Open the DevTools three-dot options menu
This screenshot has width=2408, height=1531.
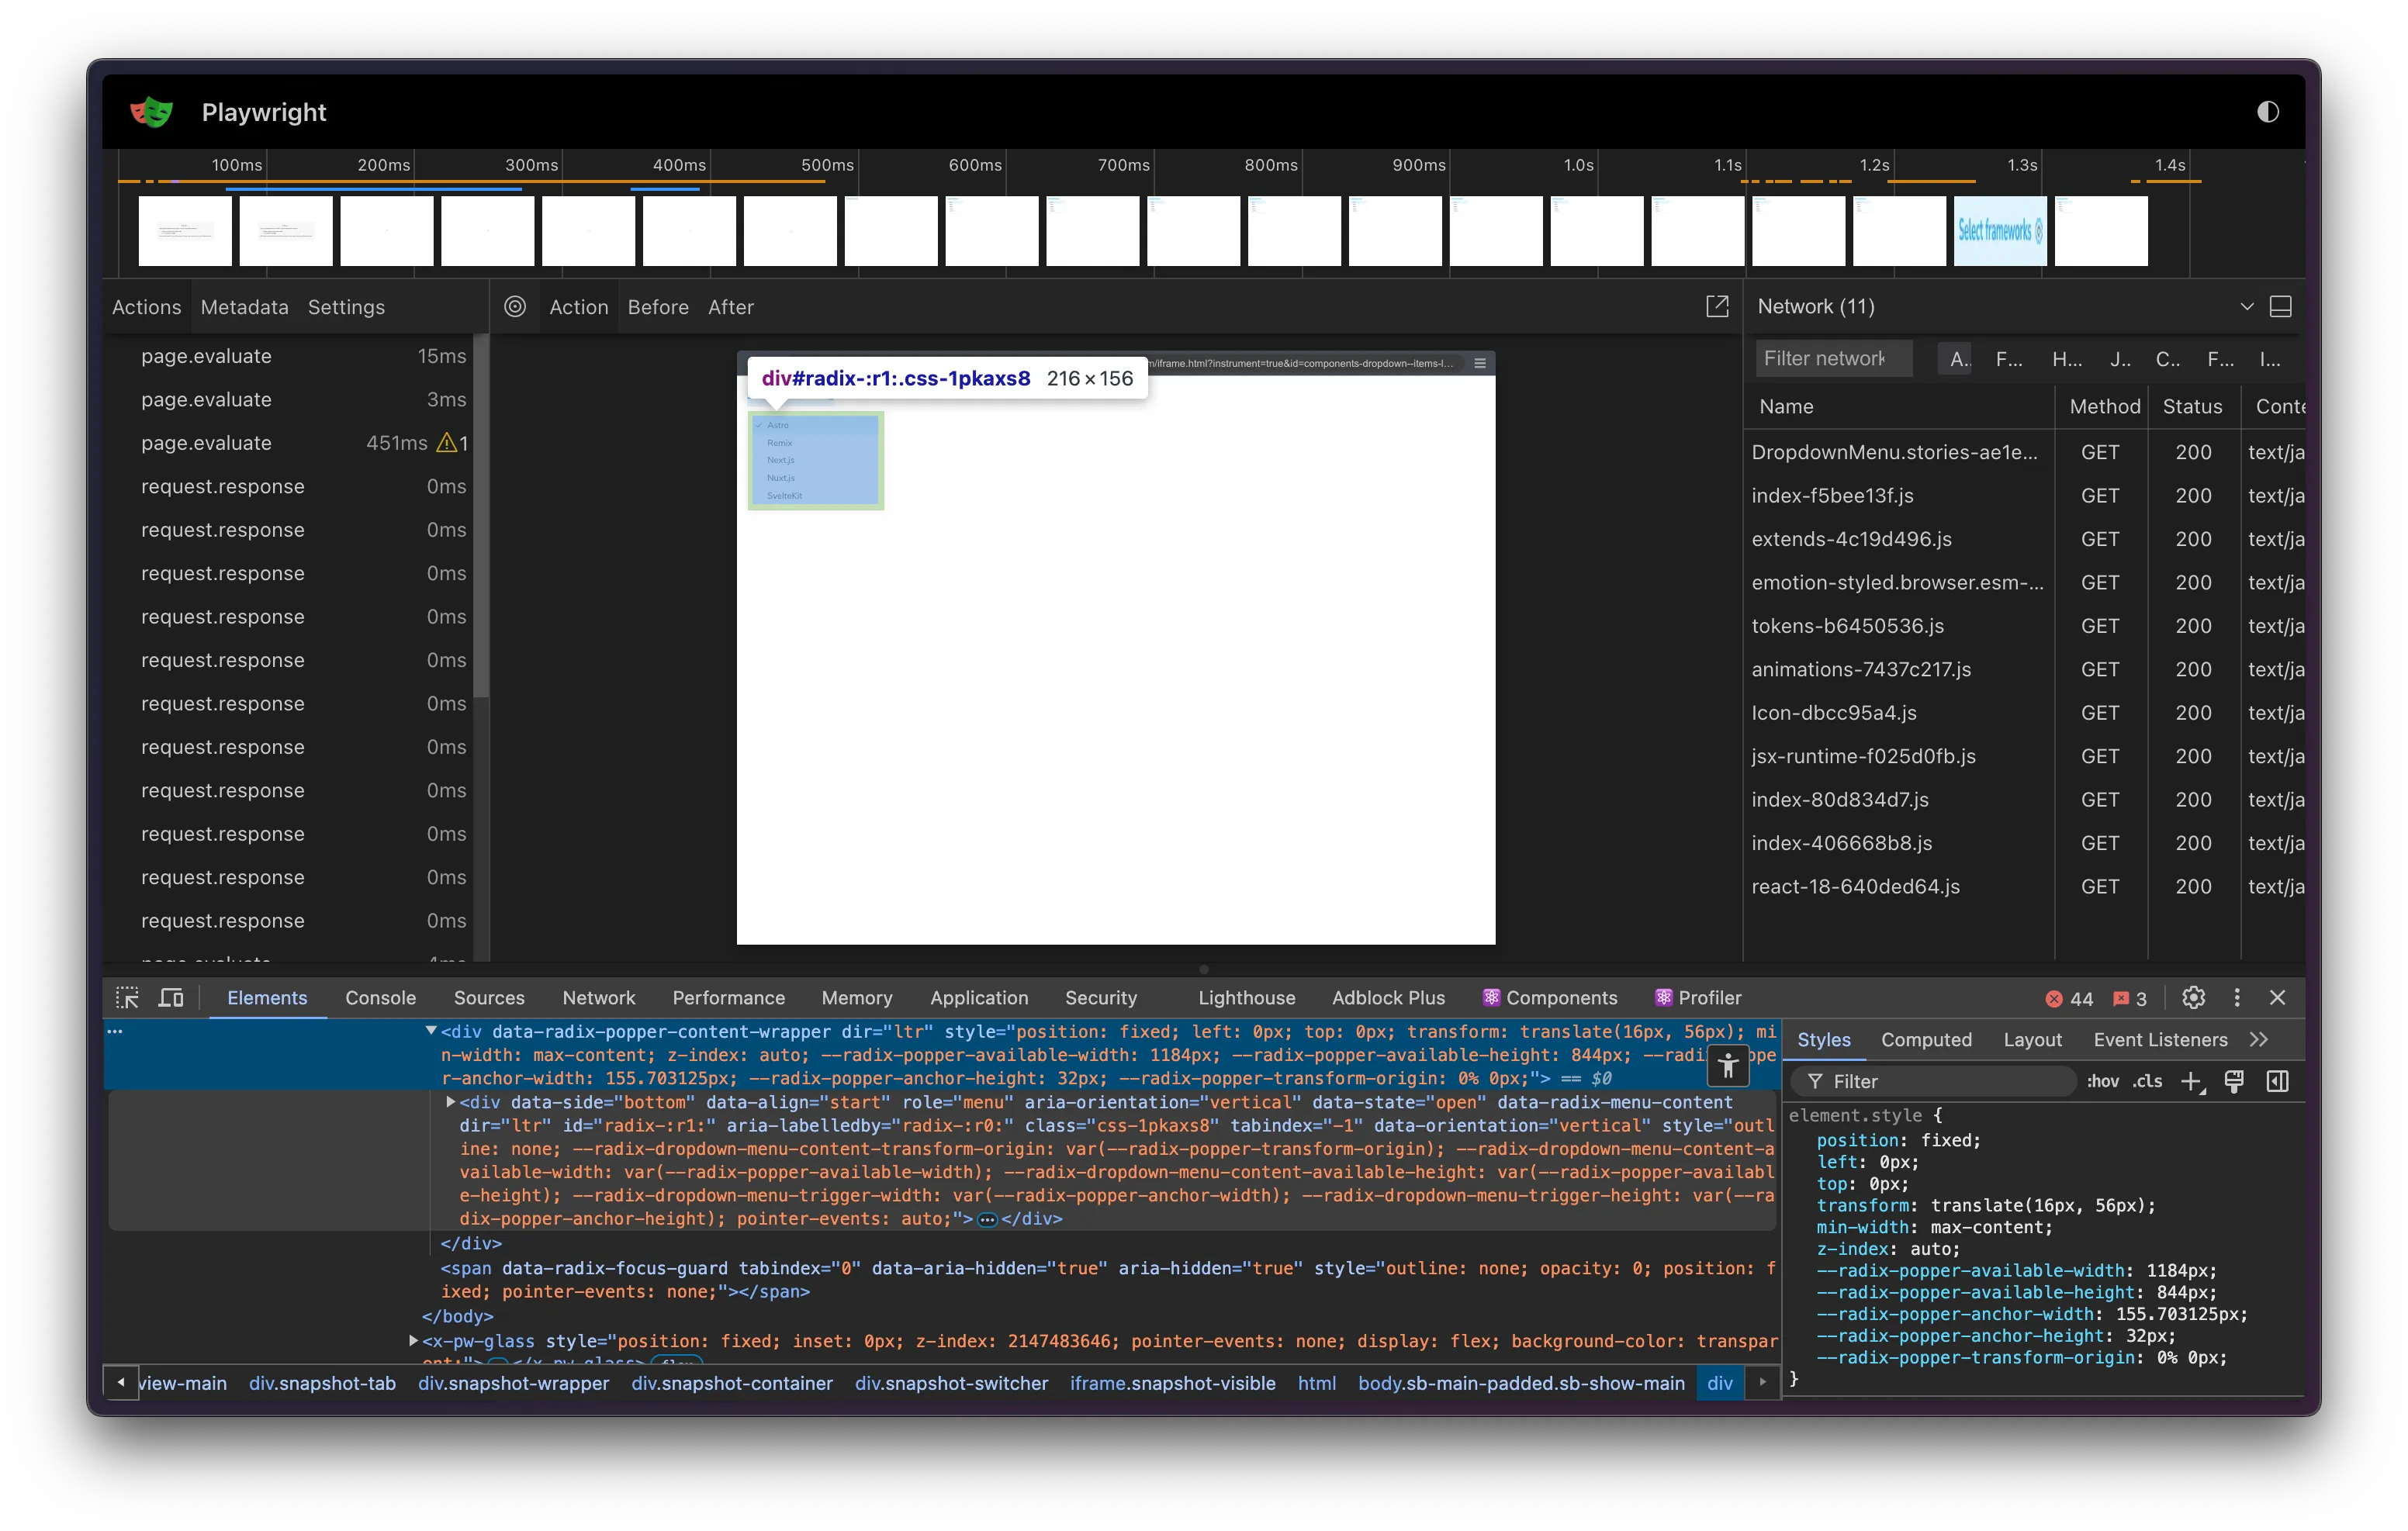point(2237,997)
